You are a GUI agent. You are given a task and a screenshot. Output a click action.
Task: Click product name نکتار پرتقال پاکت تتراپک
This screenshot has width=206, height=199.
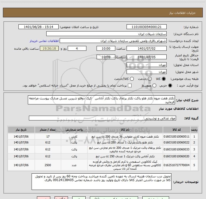coord(125,149)
